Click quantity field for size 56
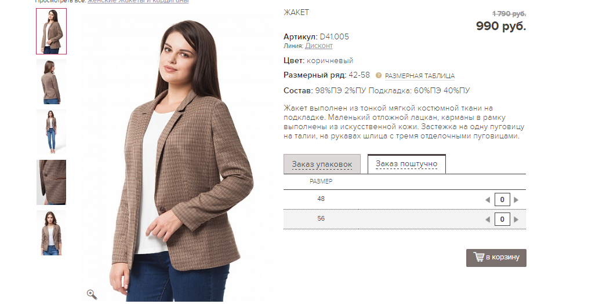The height and width of the screenshot is (304, 599). click(x=502, y=219)
